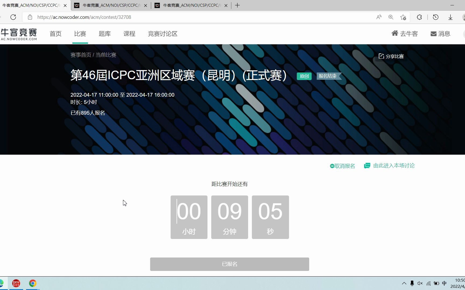Go to 首页 in the navigation
Image resolution: width=465 pixels, height=290 pixels.
(x=56, y=34)
